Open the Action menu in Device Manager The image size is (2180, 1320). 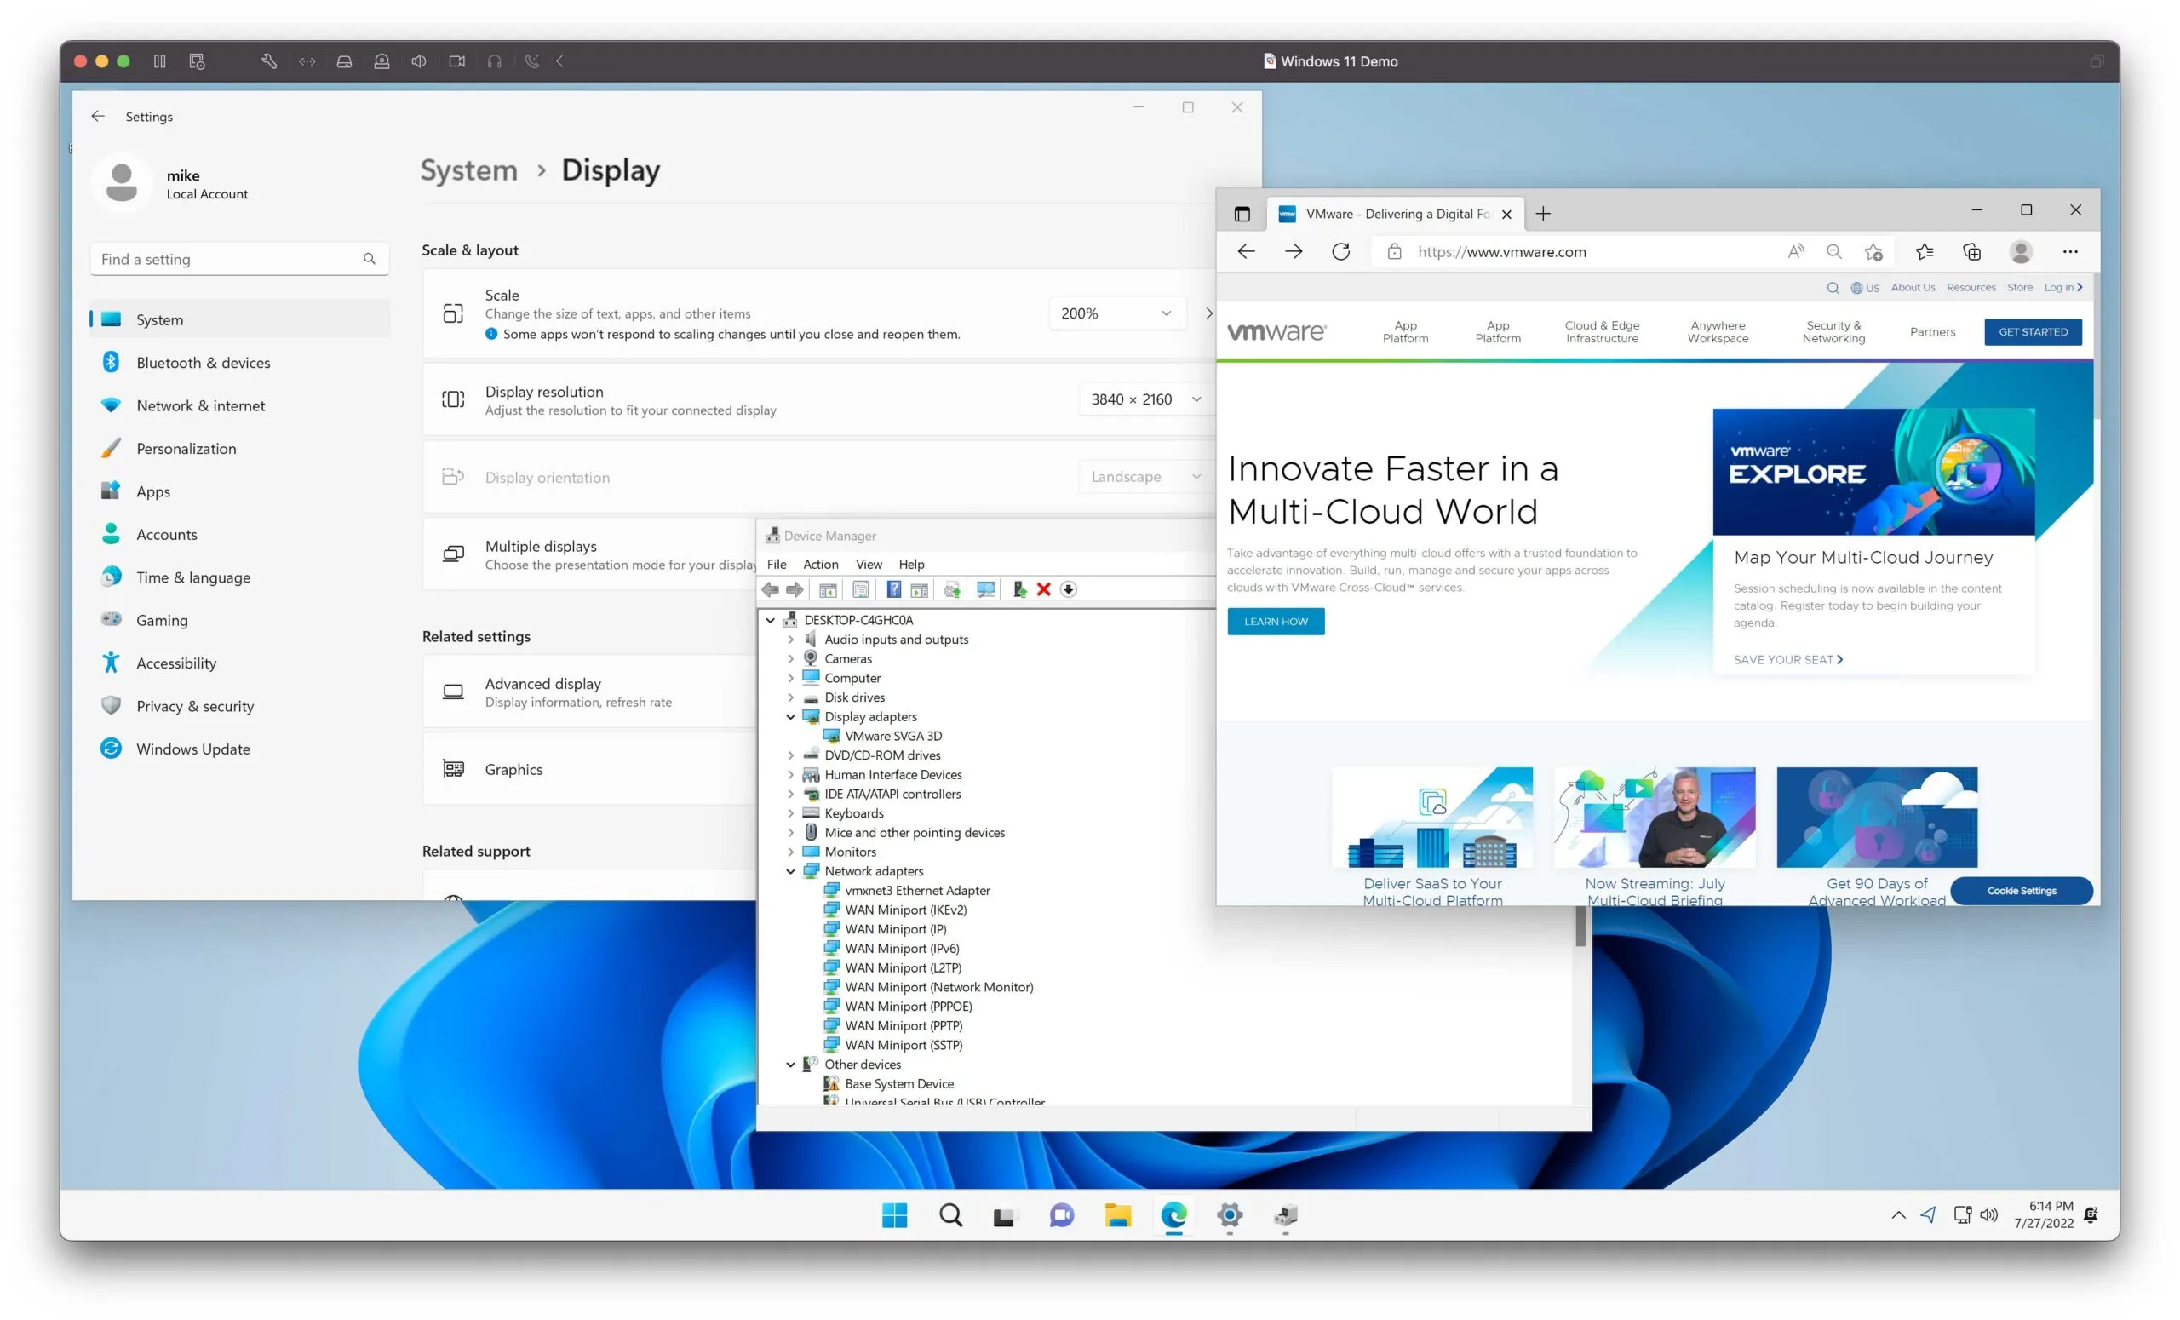point(820,564)
